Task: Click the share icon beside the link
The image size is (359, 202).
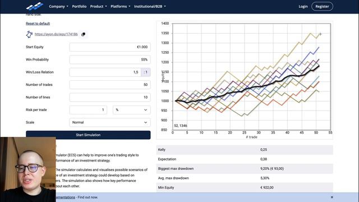Action: (x=29, y=34)
